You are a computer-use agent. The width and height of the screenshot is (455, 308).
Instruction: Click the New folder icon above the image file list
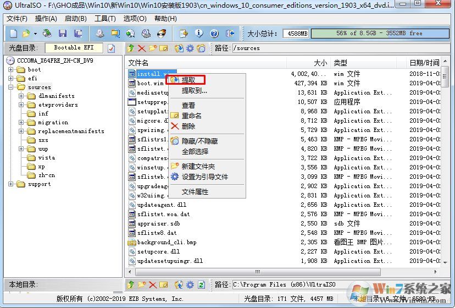tap(153, 48)
